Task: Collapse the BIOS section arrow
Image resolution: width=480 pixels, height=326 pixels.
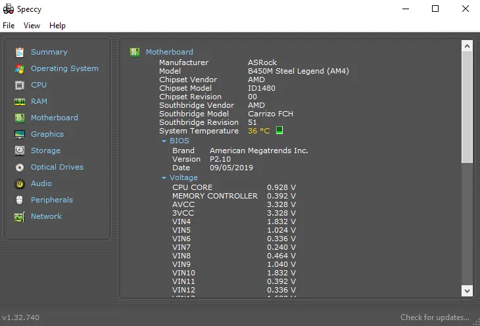Action: [x=164, y=141]
